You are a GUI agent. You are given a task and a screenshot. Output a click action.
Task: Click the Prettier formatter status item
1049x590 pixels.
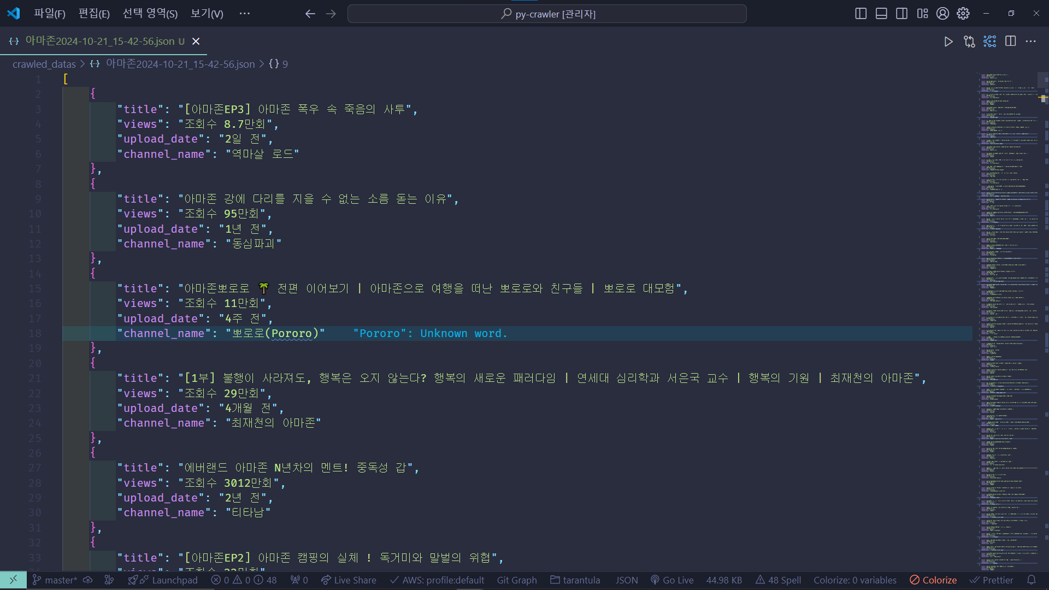coord(991,580)
